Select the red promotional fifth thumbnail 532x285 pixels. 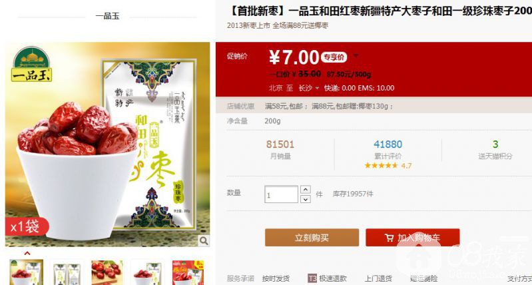(x=188, y=272)
